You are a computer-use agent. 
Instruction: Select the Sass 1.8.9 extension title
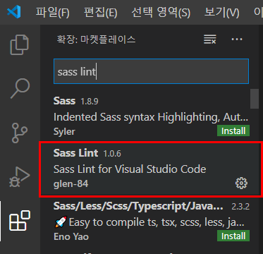tap(64, 101)
